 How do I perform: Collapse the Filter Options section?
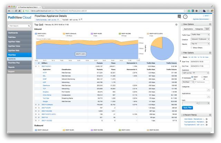coord(182,53)
